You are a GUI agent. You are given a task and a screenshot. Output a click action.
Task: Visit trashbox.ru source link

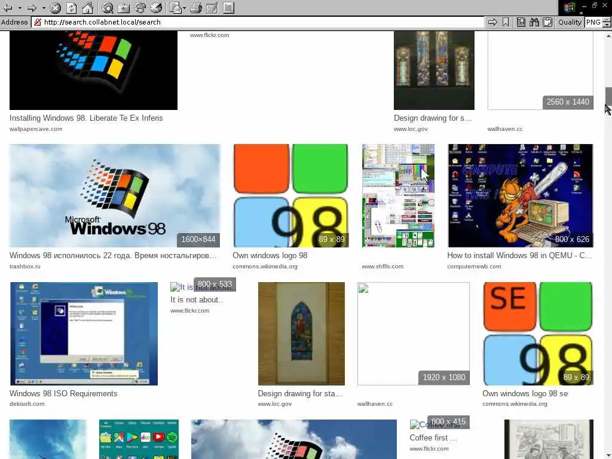[x=25, y=266]
